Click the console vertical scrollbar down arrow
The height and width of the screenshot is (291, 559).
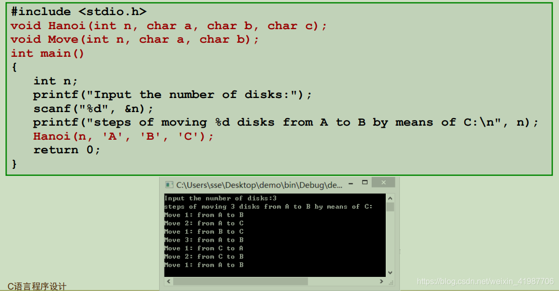390,272
